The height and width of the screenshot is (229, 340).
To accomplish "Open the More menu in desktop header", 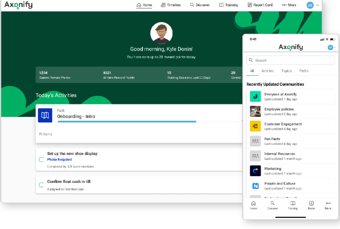I will tap(289, 5).
